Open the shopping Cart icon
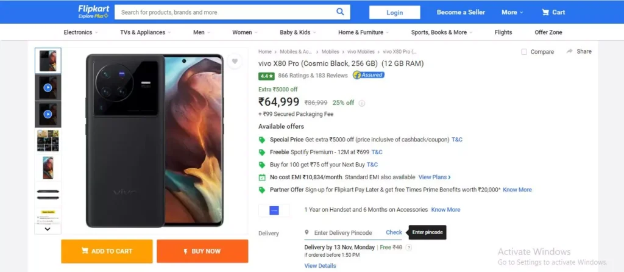Viewport: 624px width, 272px height. click(x=545, y=12)
